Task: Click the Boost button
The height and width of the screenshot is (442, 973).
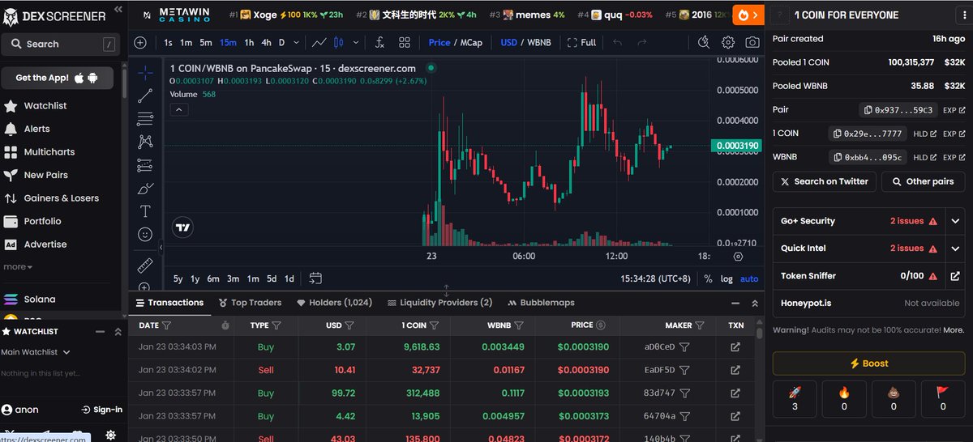Action: pos(868,363)
